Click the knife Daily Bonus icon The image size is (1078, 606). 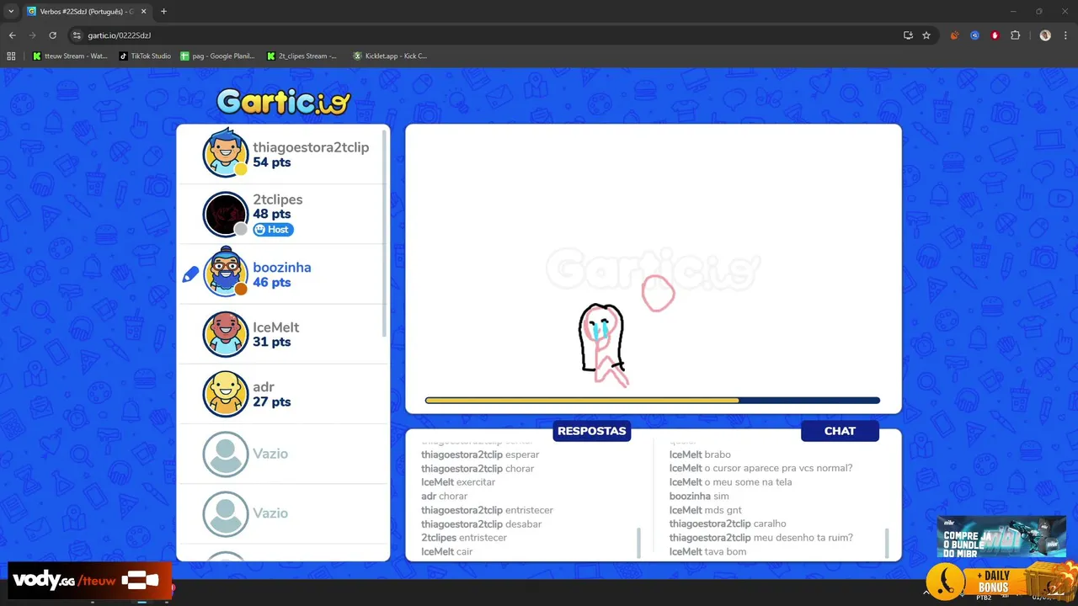pyautogui.click(x=944, y=580)
